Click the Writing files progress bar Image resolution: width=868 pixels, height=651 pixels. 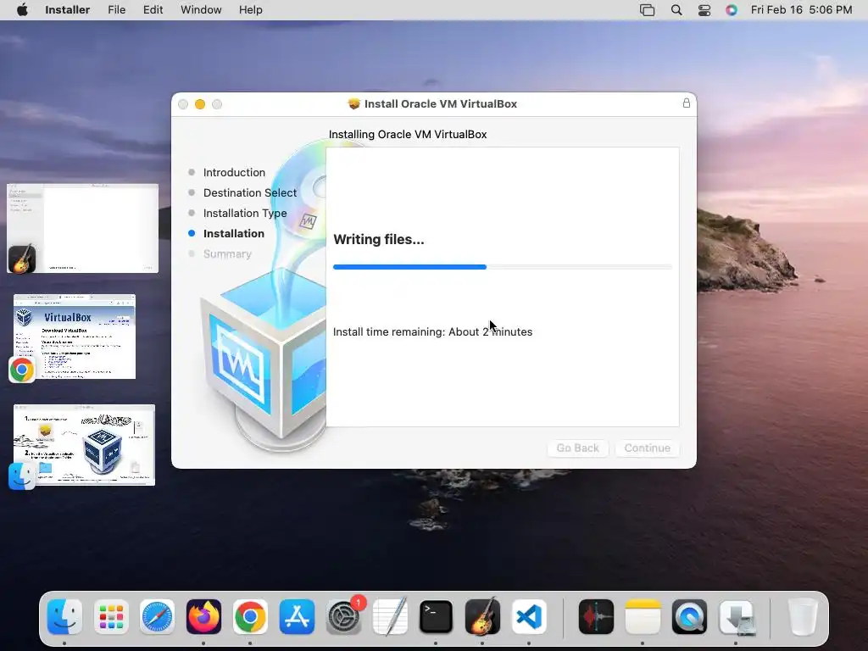(502, 267)
